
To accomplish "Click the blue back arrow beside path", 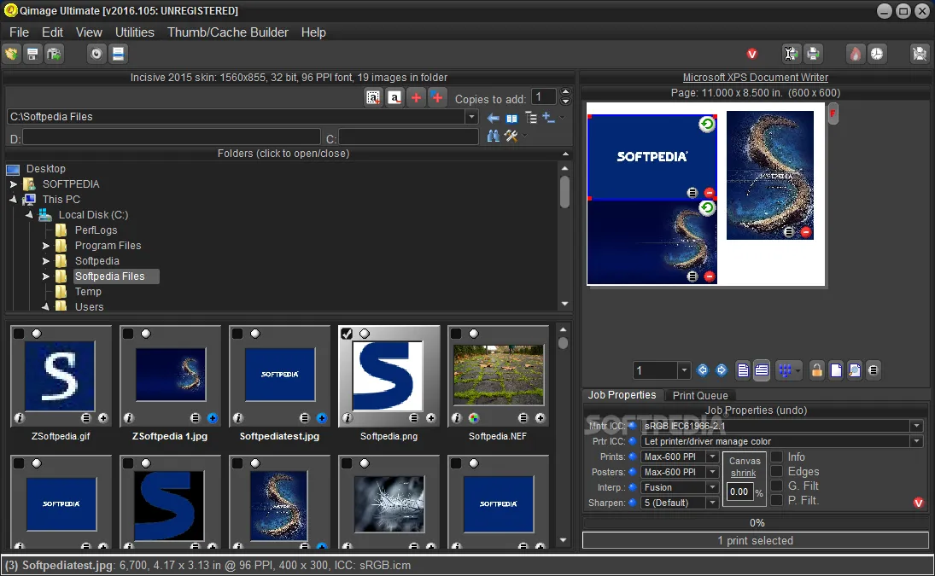I will click(494, 118).
